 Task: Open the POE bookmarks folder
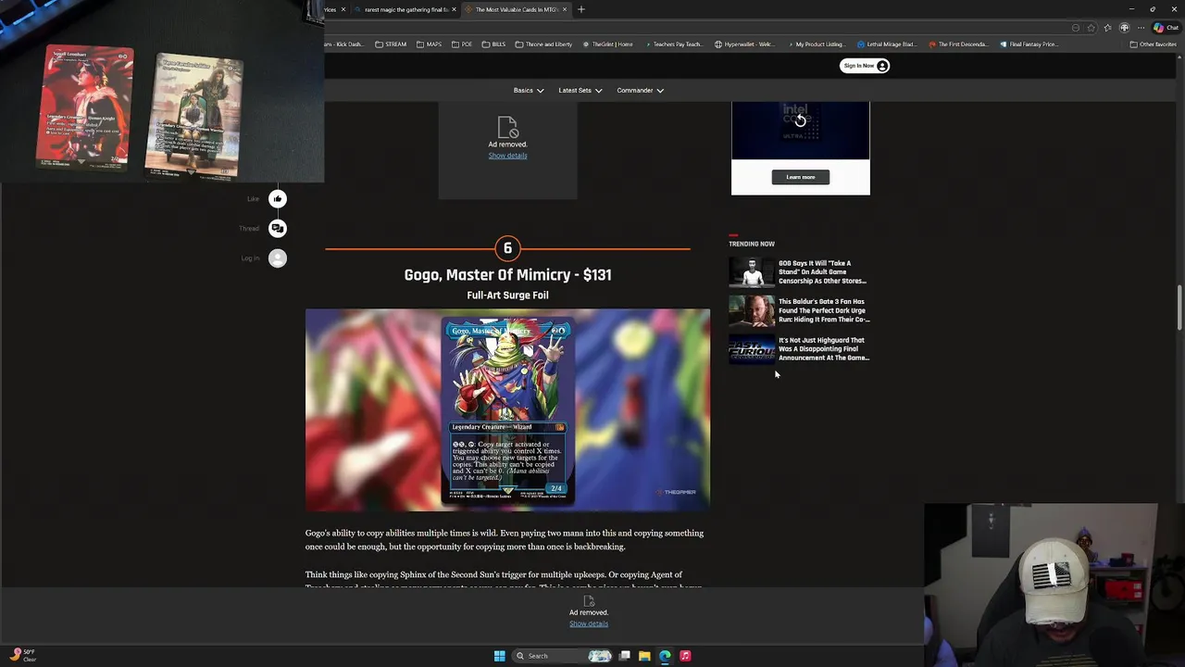(x=462, y=44)
